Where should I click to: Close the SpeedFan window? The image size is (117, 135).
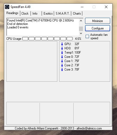coord(106,7)
